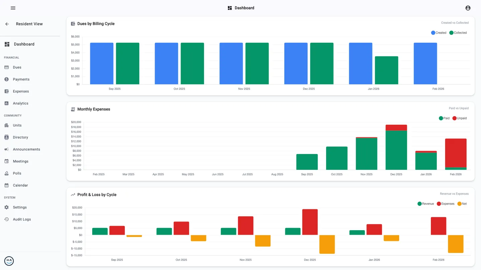Click the Dues card icon in sidebar

pyautogui.click(x=6, y=67)
